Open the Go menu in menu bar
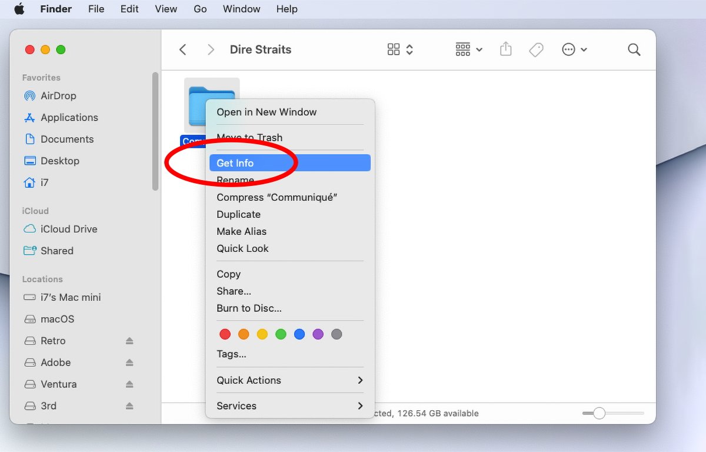Image resolution: width=706 pixels, height=452 pixels. pyautogui.click(x=200, y=9)
